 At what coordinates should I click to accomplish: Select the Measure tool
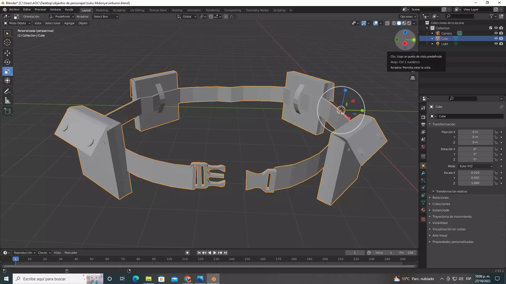tap(7, 101)
